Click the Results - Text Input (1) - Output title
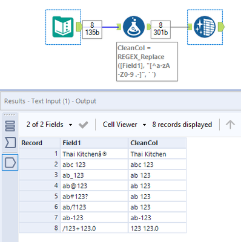Screen dimensions: 241x242 pyautogui.click(x=50, y=101)
